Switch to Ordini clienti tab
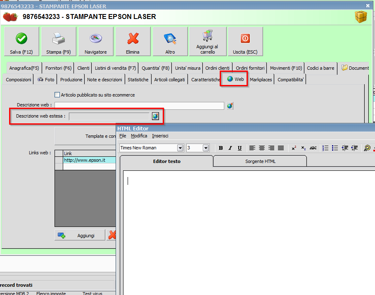 [217, 68]
